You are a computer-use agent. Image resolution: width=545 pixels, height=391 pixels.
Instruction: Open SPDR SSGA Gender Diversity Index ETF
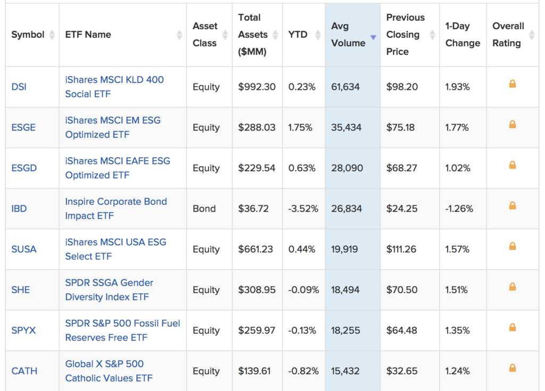[109, 290]
